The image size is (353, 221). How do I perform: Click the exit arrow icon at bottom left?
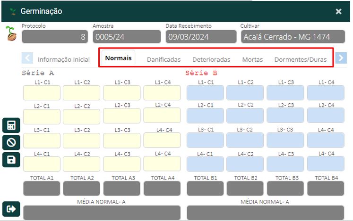[11, 208]
